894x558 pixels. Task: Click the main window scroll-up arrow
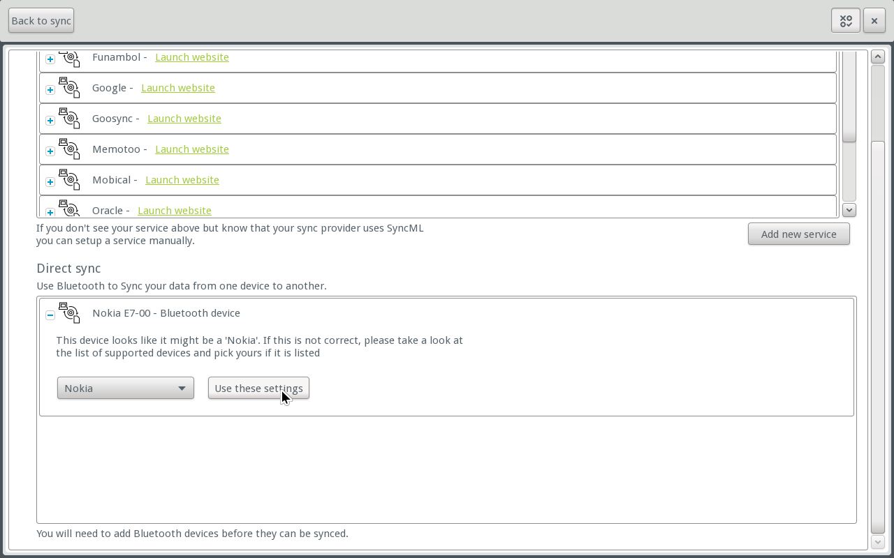[878, 57]
